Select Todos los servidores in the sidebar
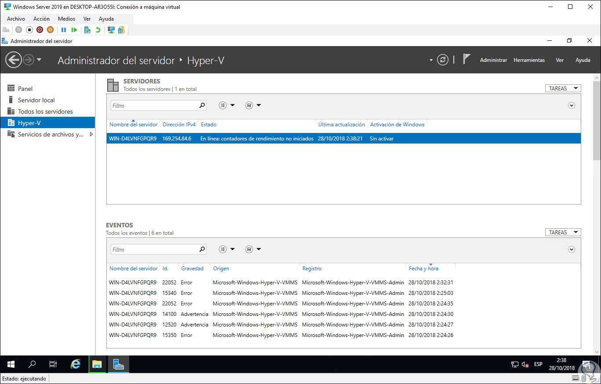 pos(47,111)
